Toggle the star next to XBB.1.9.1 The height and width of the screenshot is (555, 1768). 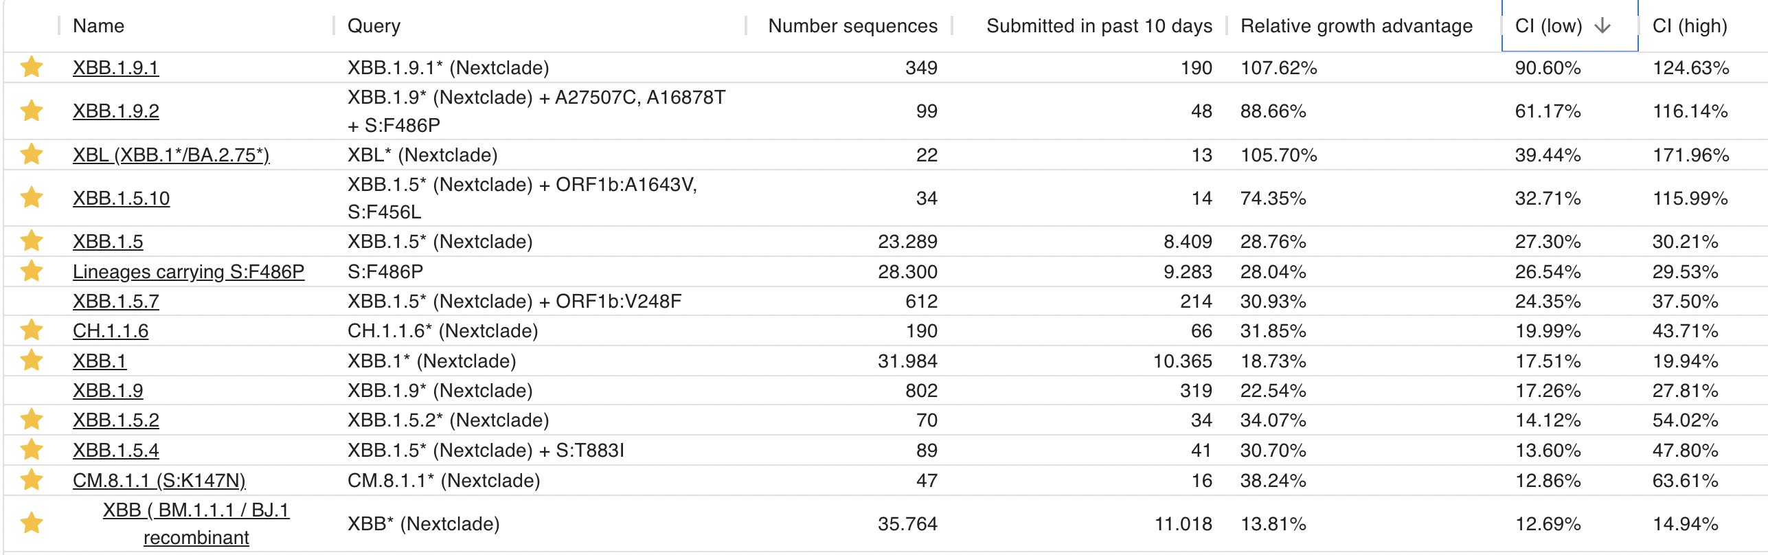point(31,68)
